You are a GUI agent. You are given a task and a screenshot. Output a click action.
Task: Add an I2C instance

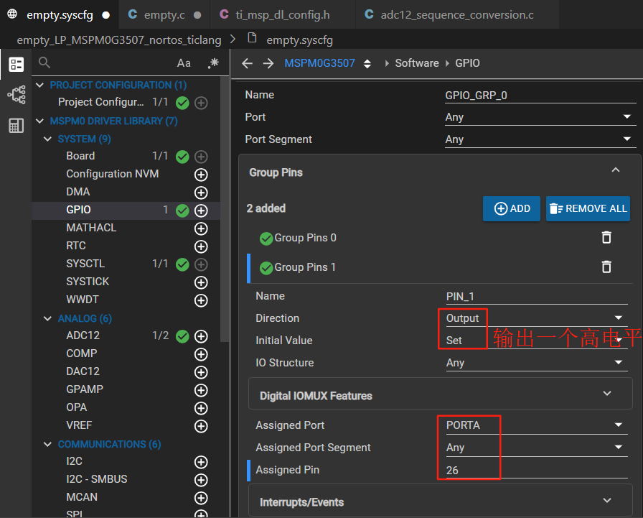pyautogui.click(x=201, y=462)
